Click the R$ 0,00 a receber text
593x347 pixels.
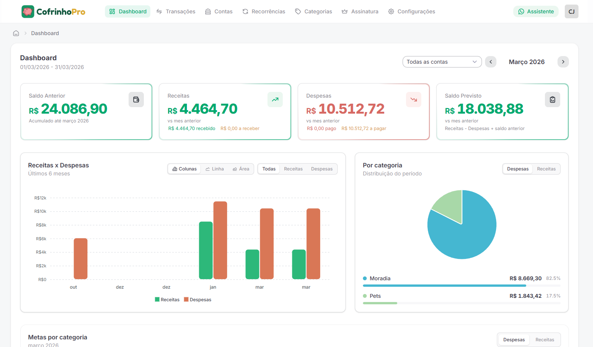point(240,129)
